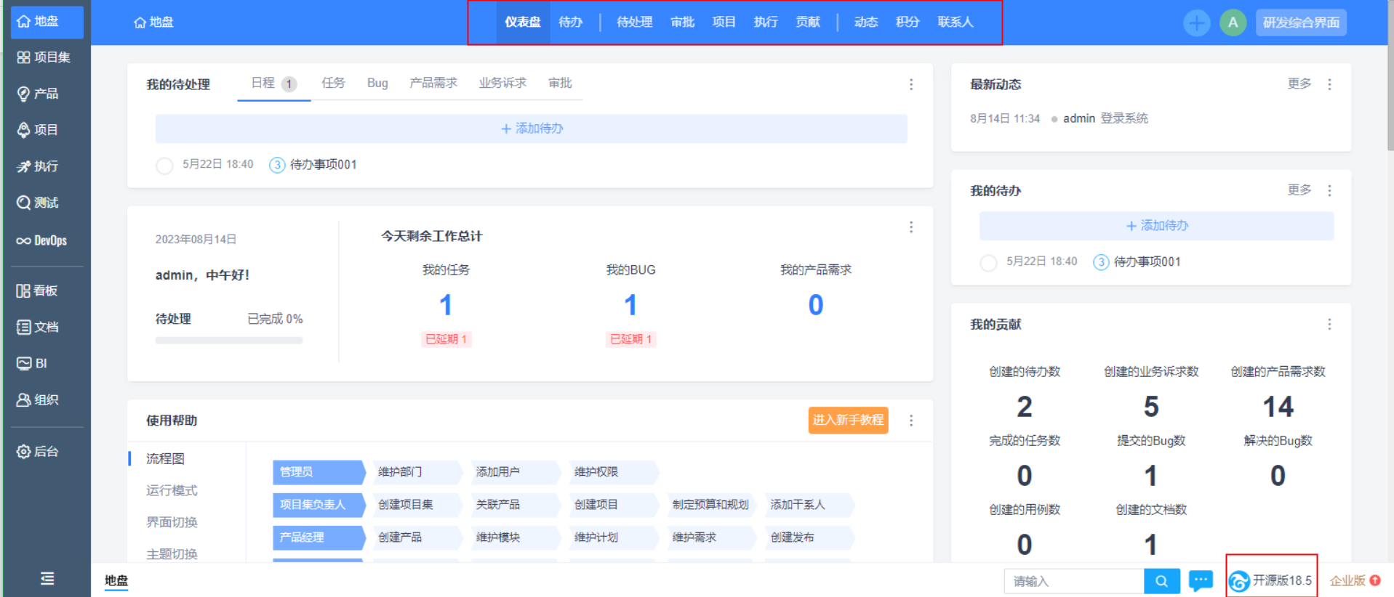
Task: Open the 后台 (Admin) gear icon
Action: tap(24, 451)
